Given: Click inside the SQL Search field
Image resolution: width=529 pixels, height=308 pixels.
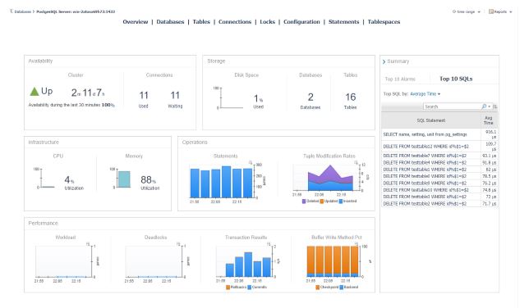Looking at the screenshot, I should pyautogui.click(x=452, y=106).
